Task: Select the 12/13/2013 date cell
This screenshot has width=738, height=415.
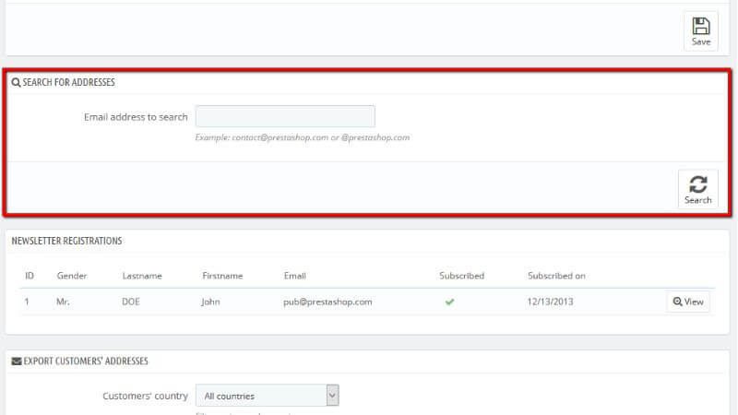Action: 550,302
